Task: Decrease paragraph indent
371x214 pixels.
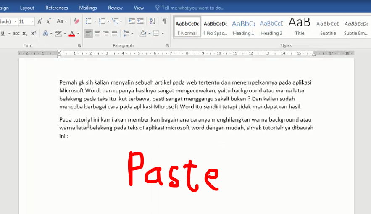Action: (x=132, y=21)
